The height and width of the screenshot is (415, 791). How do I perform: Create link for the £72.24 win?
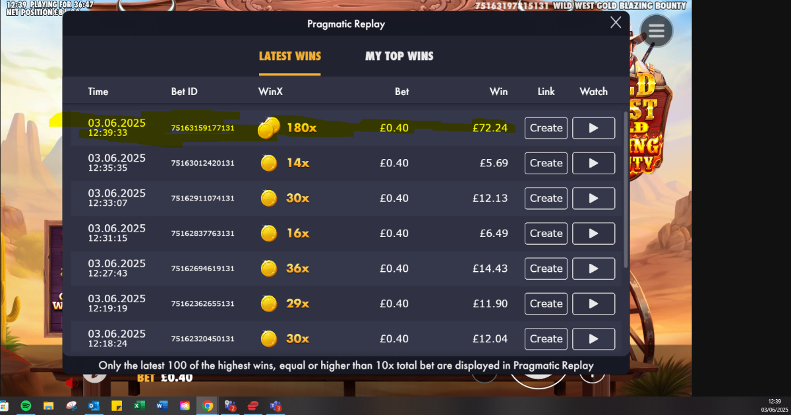(546, 128)
